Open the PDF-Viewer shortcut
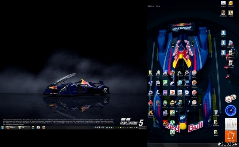 [180, 93]
